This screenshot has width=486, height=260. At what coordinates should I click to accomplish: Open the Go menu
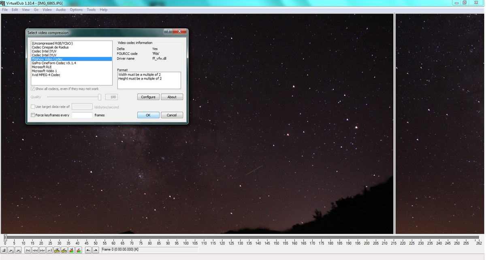[x=36, y=9]
